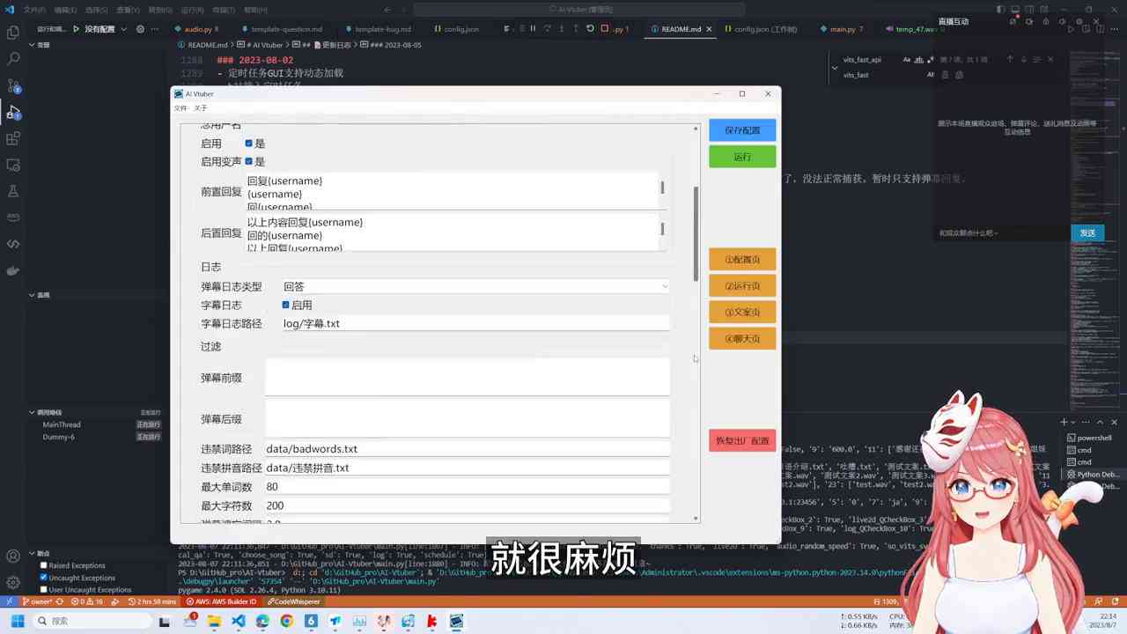Go to previous match in find widget

tap(1010, 59)
